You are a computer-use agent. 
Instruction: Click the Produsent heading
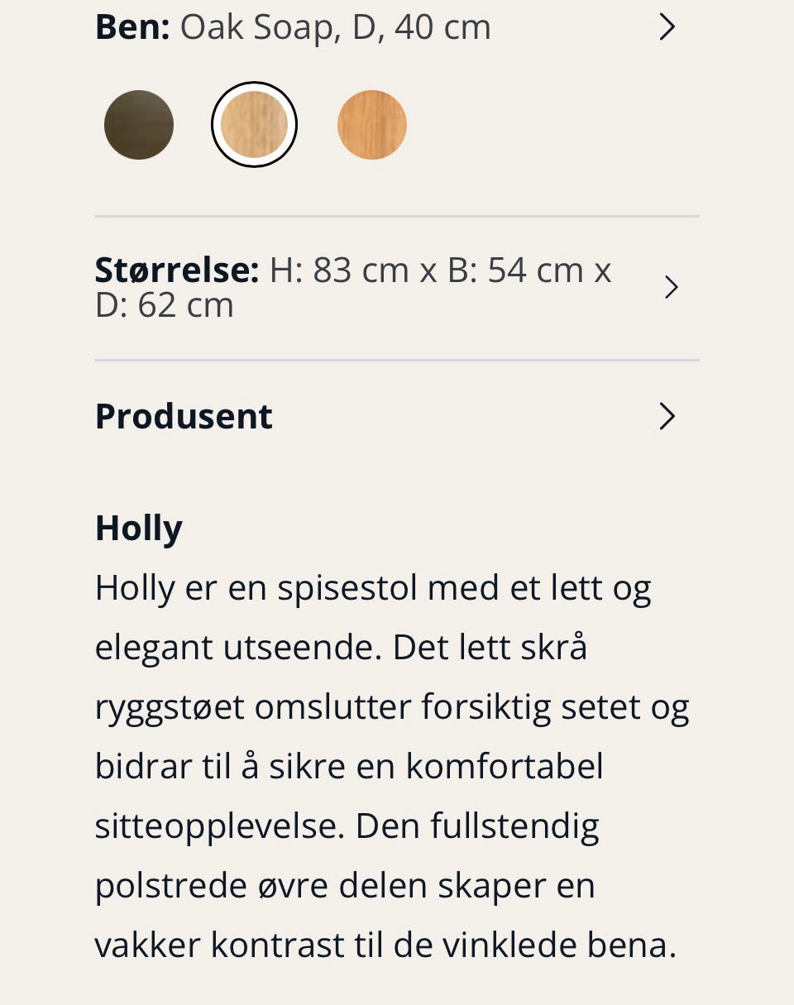[184, 416]
